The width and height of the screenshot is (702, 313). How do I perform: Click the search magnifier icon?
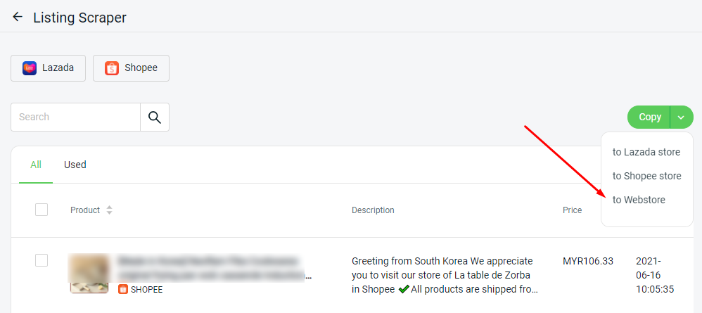point(155,117)
